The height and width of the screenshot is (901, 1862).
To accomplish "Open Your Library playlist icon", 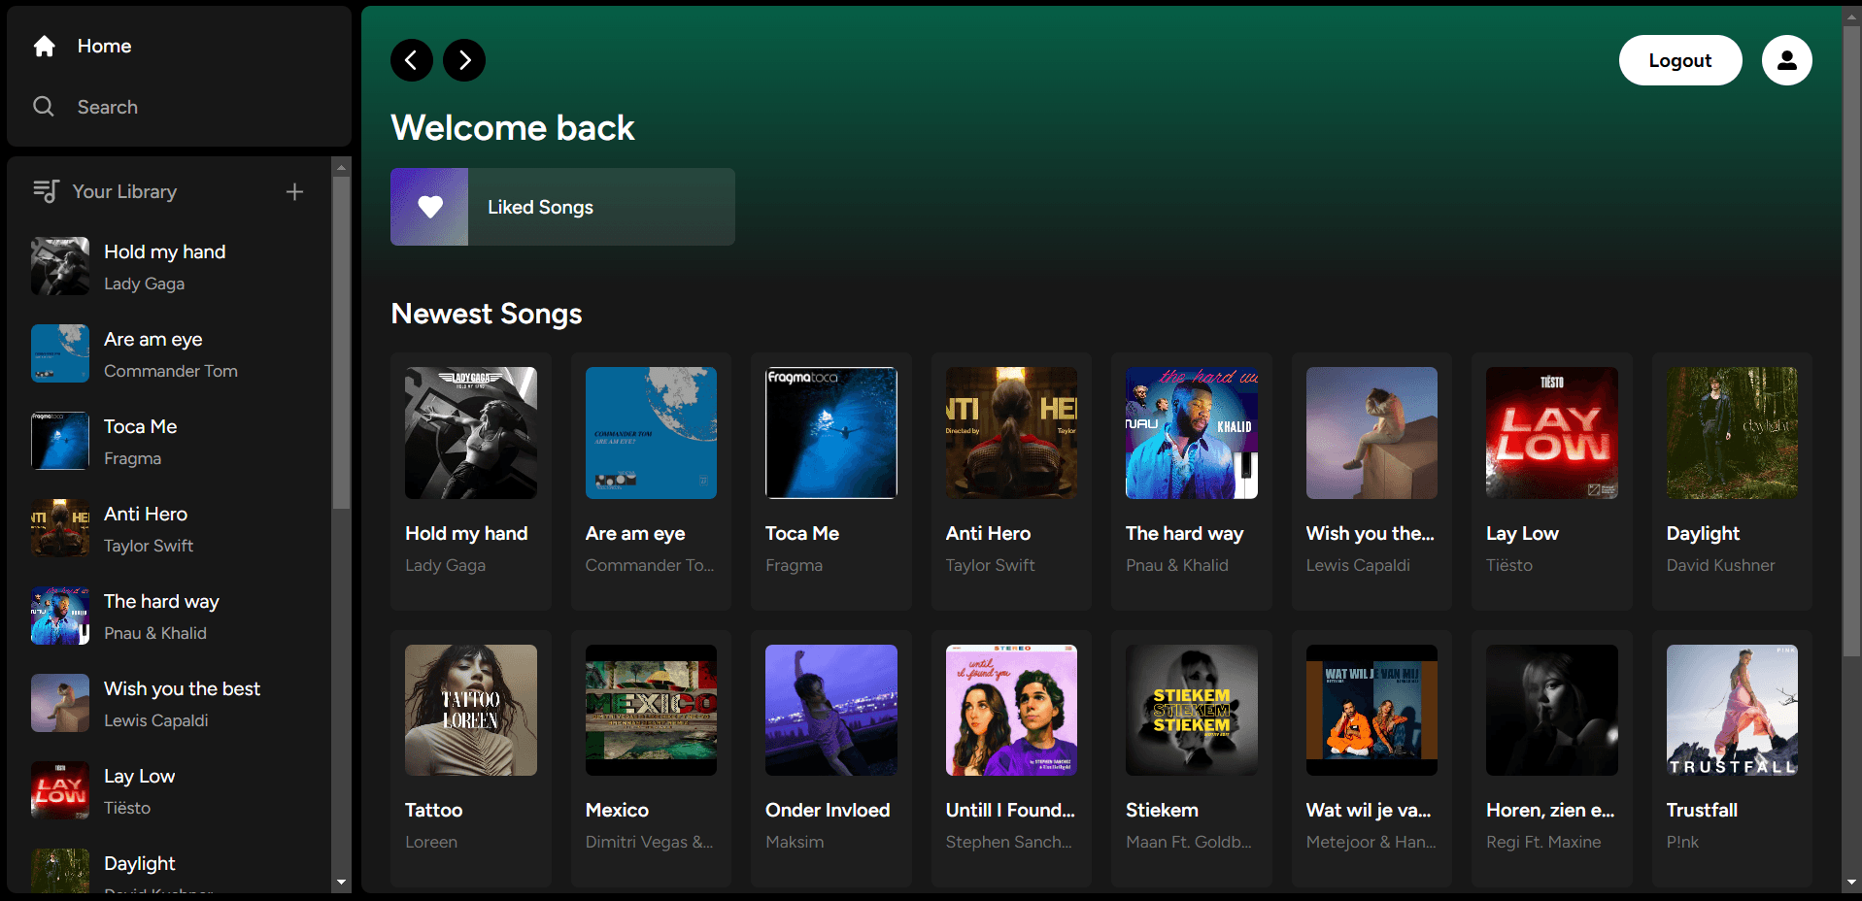I will (x=46, y=191).
